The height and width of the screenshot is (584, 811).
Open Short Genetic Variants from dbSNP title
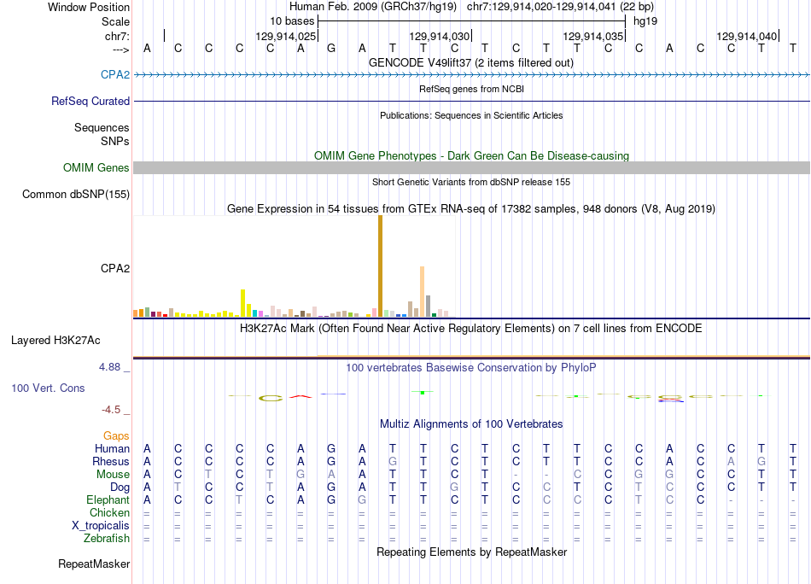pos(471,182)
